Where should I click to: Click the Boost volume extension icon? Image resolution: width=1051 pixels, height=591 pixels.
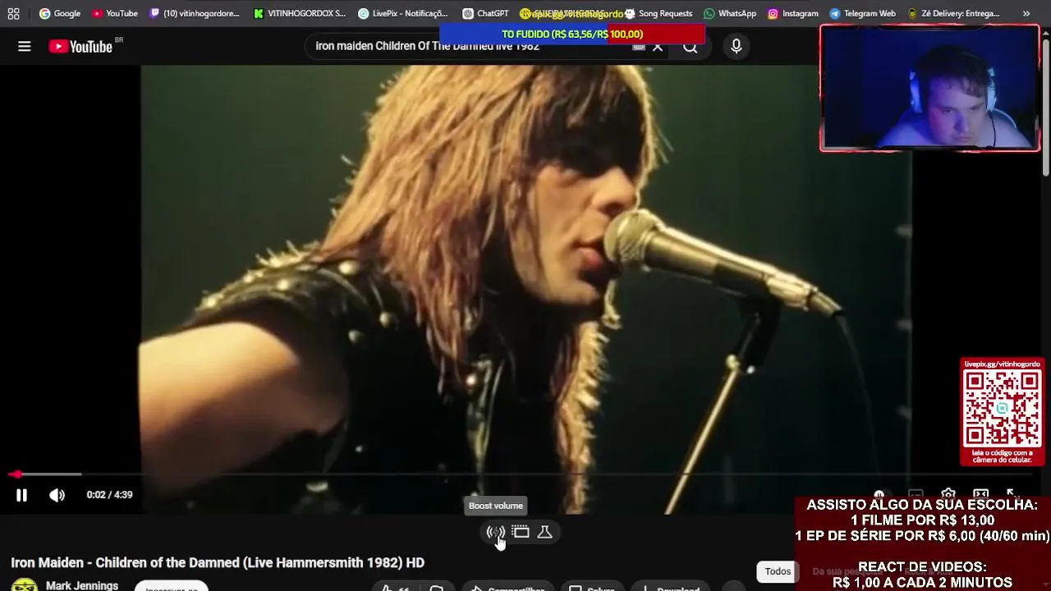(x=495, y=532)
